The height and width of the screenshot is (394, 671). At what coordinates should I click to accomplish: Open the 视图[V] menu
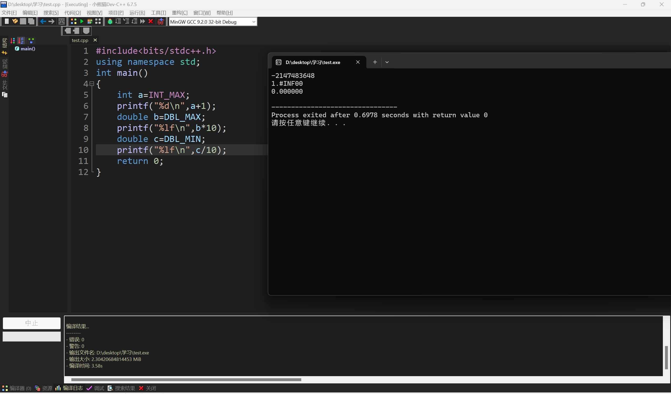(x=94, y=13)
